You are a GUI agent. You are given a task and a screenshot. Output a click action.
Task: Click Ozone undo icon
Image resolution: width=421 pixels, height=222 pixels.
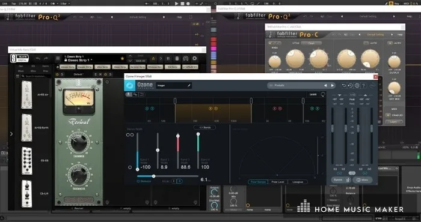pyautogui.click(x=344, y=85)
